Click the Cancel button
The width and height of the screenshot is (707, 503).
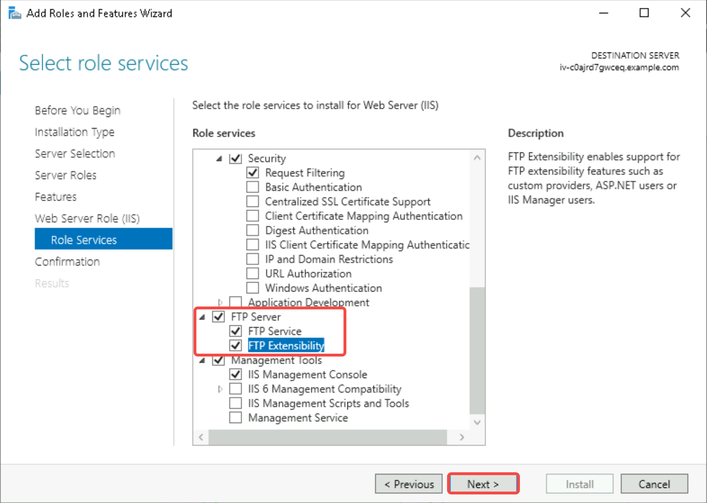[x=654, y=484]
